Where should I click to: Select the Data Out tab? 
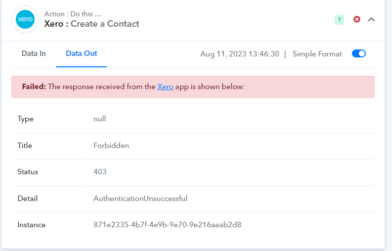[81, 53]
